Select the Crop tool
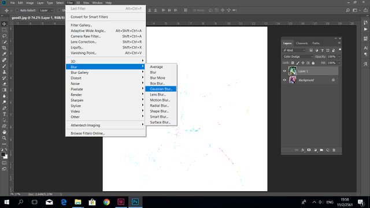 (x=4, y=48)
